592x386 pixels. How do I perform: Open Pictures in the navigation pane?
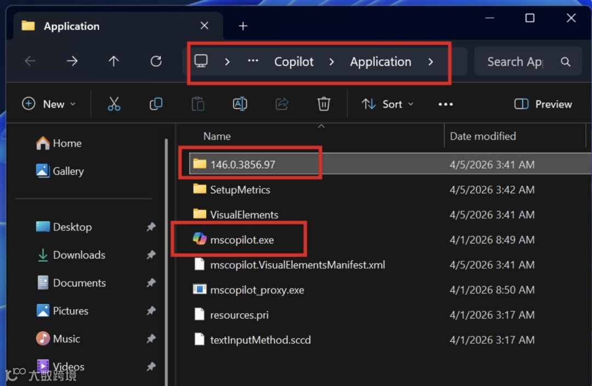[x=62, y=310]
